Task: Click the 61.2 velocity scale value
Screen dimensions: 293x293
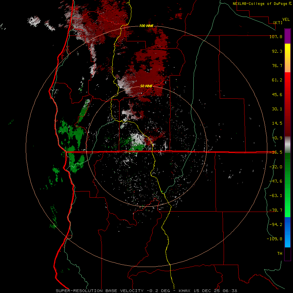Action: [x=277, y=80]
